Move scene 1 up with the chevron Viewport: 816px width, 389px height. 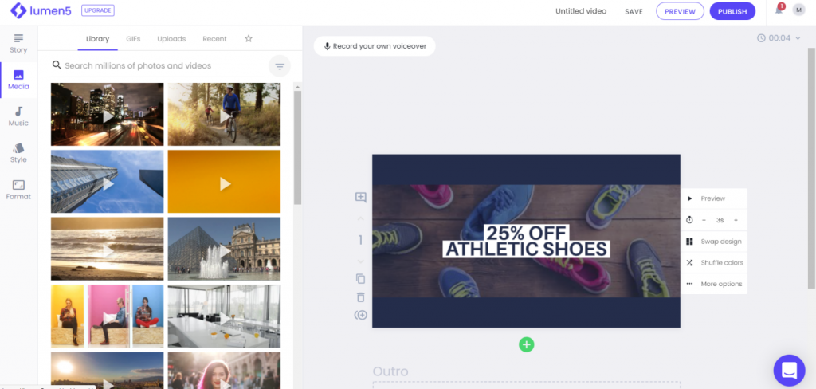pyautogui.click(x=361, y=218)
